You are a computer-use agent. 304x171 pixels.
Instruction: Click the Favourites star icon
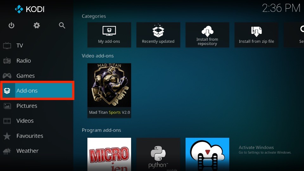pos(7,136)
